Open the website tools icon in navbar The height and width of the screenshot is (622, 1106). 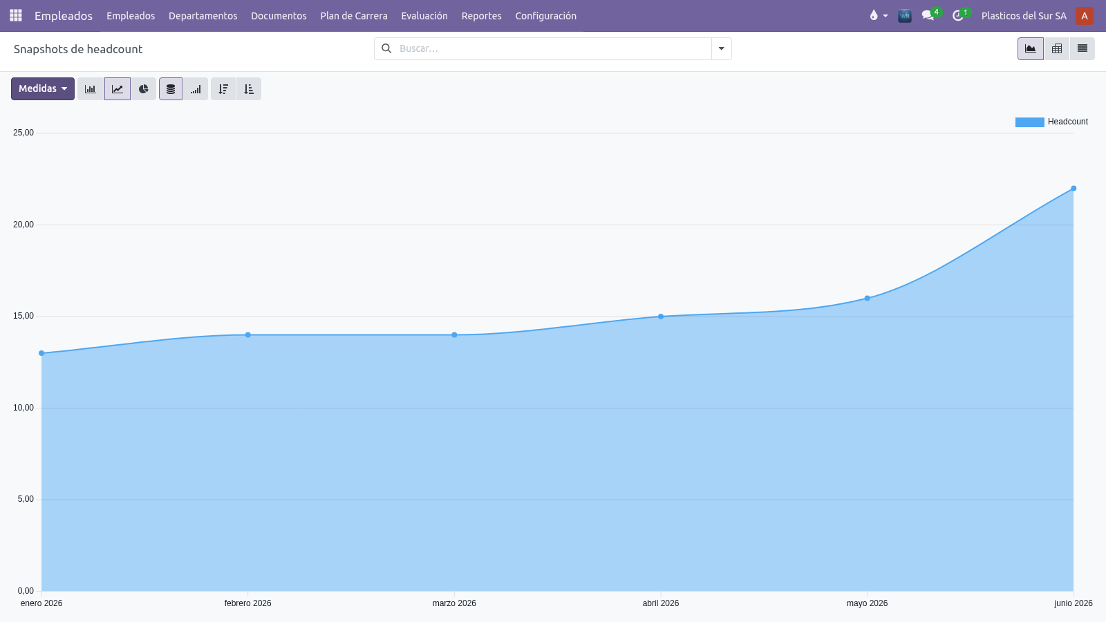pyautogui.click(x=904, y=15)
